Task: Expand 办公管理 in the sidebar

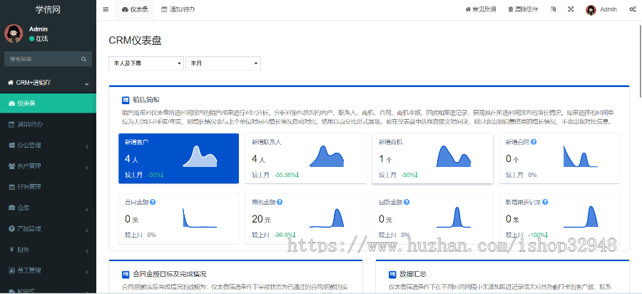Action: (48, 145)
